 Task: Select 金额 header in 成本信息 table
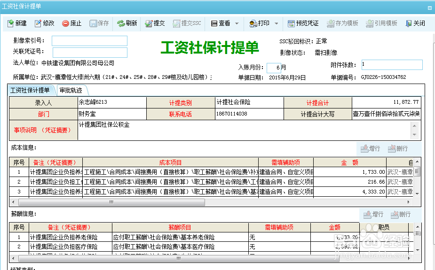click(349, 162)
